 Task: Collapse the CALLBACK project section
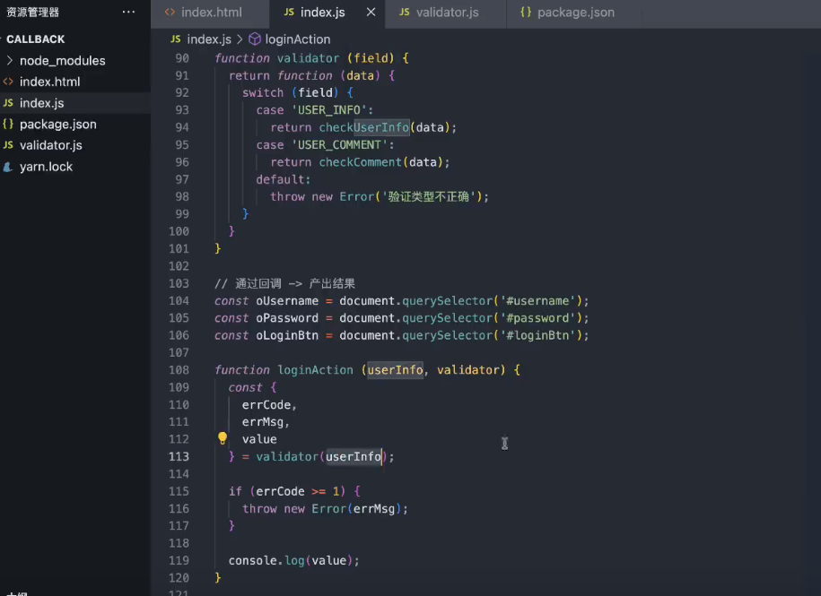(36, 39)
